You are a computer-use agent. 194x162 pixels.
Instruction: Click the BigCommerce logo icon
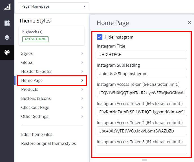tap(7, 6)
